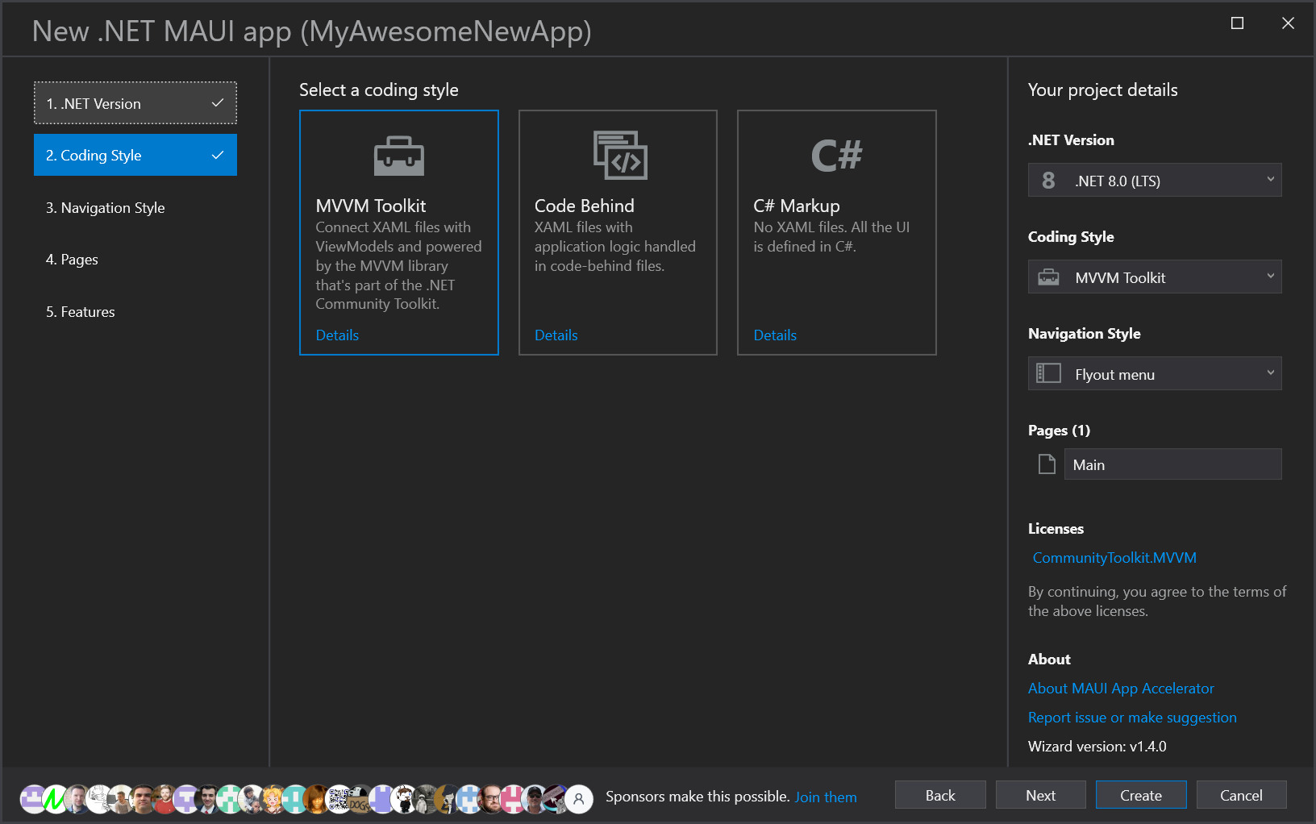Click the Flyout menu dropdown arrow
1316x824 pixels.
pos(1270,372)
